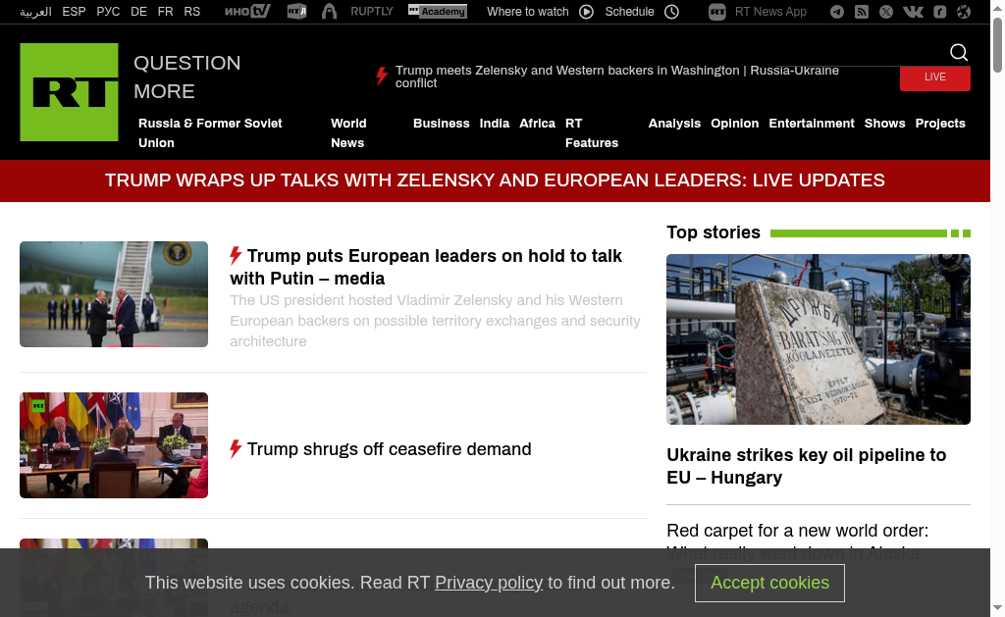Open the RT Features section
The height and width of the screenshot is (617, 1005).
click(592, 133)
